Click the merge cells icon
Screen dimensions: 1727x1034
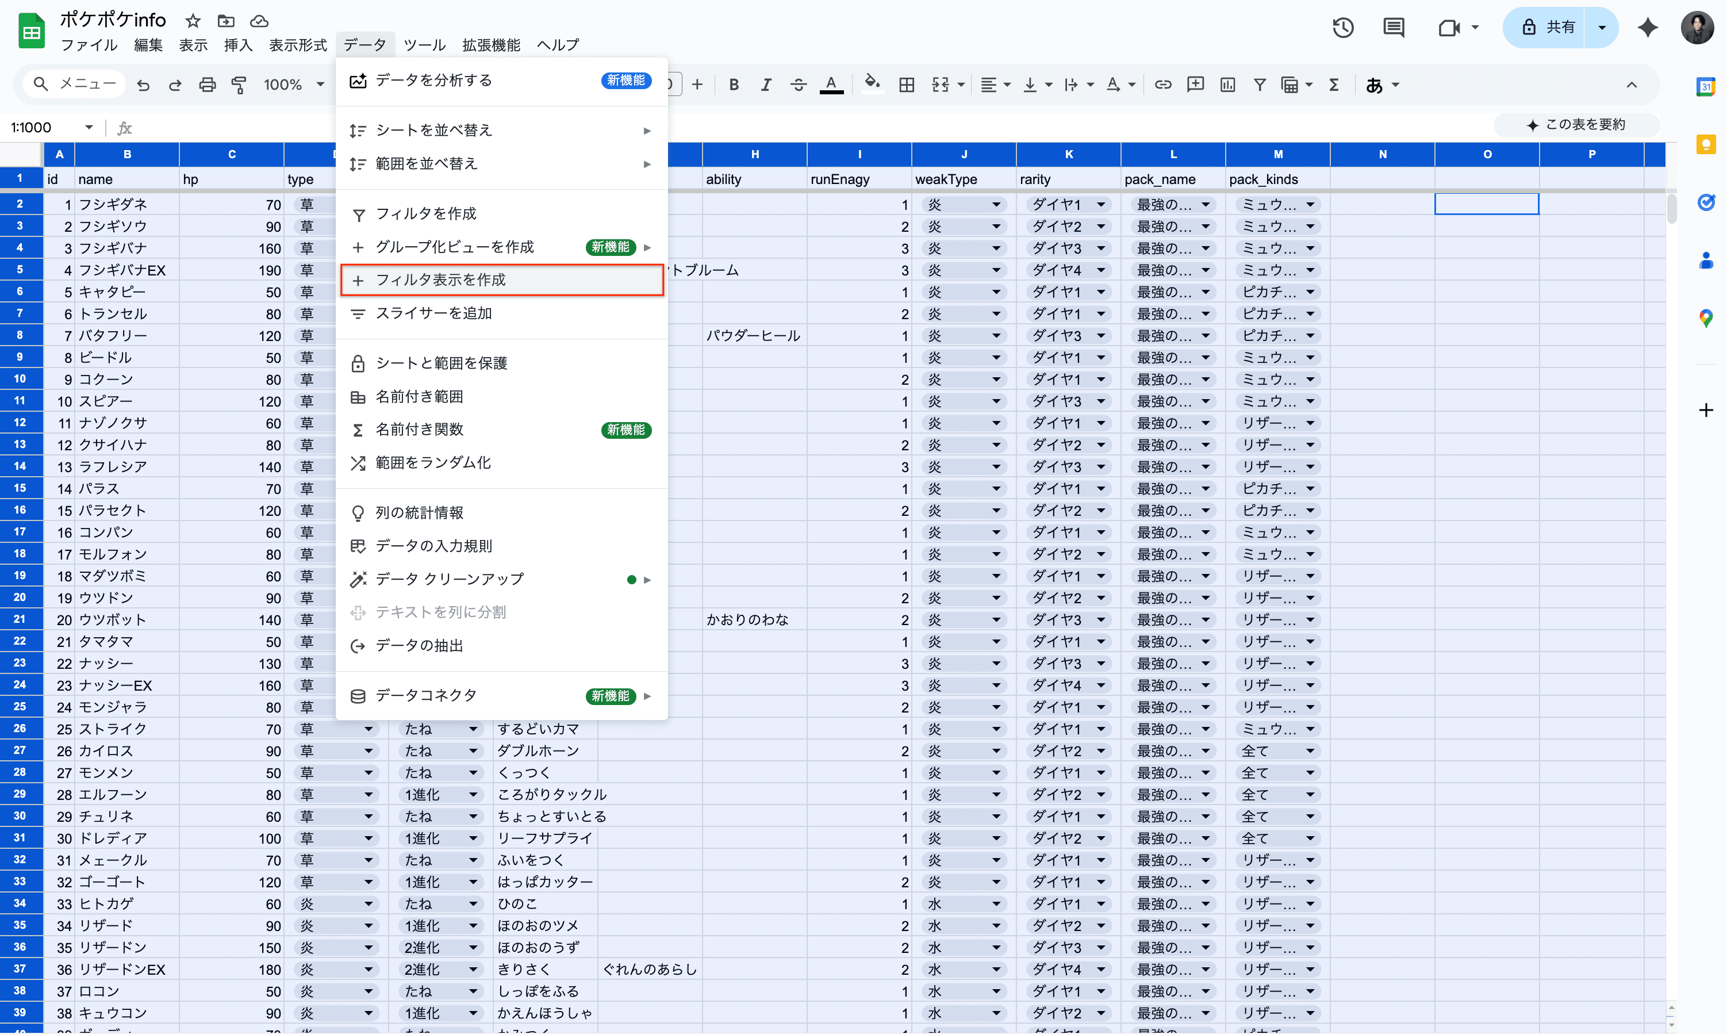[x=940, y=85]
